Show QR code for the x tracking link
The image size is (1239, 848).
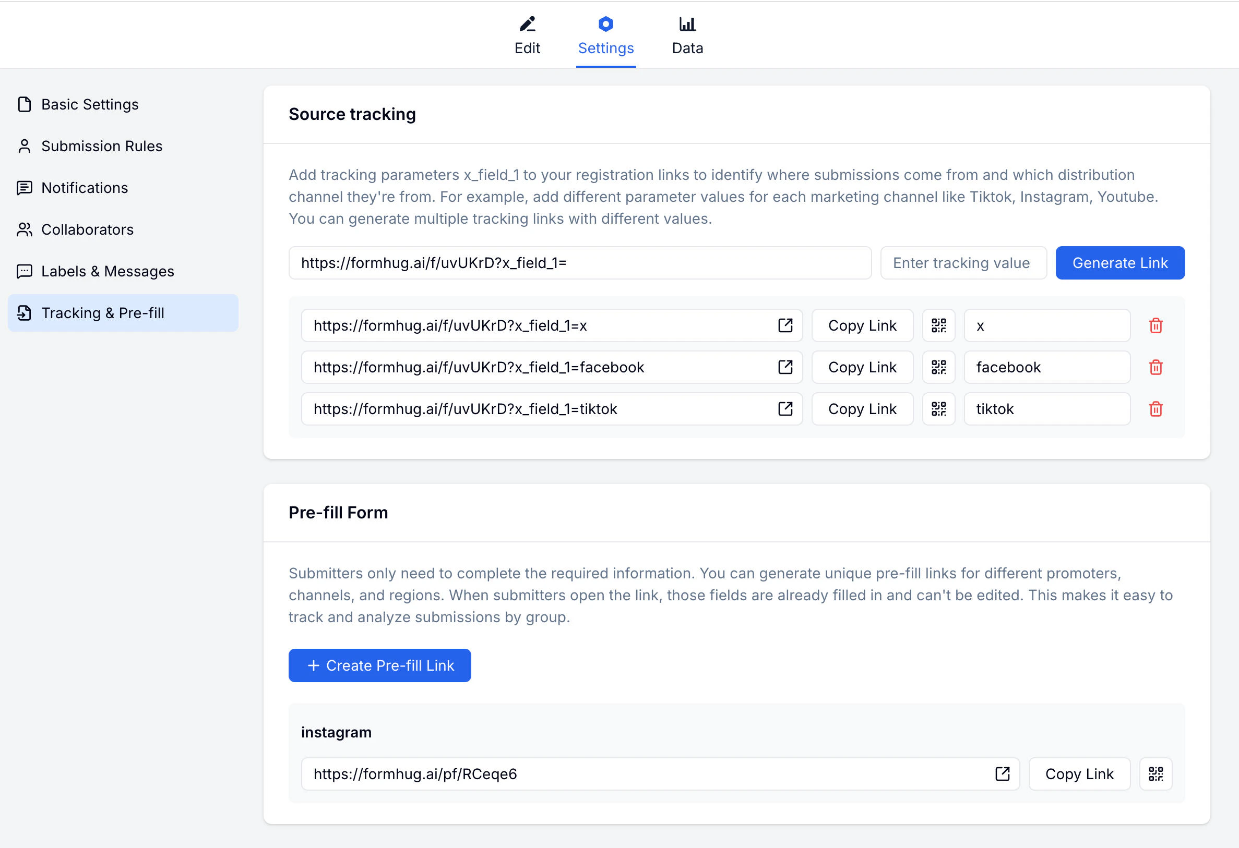[939, 325]
